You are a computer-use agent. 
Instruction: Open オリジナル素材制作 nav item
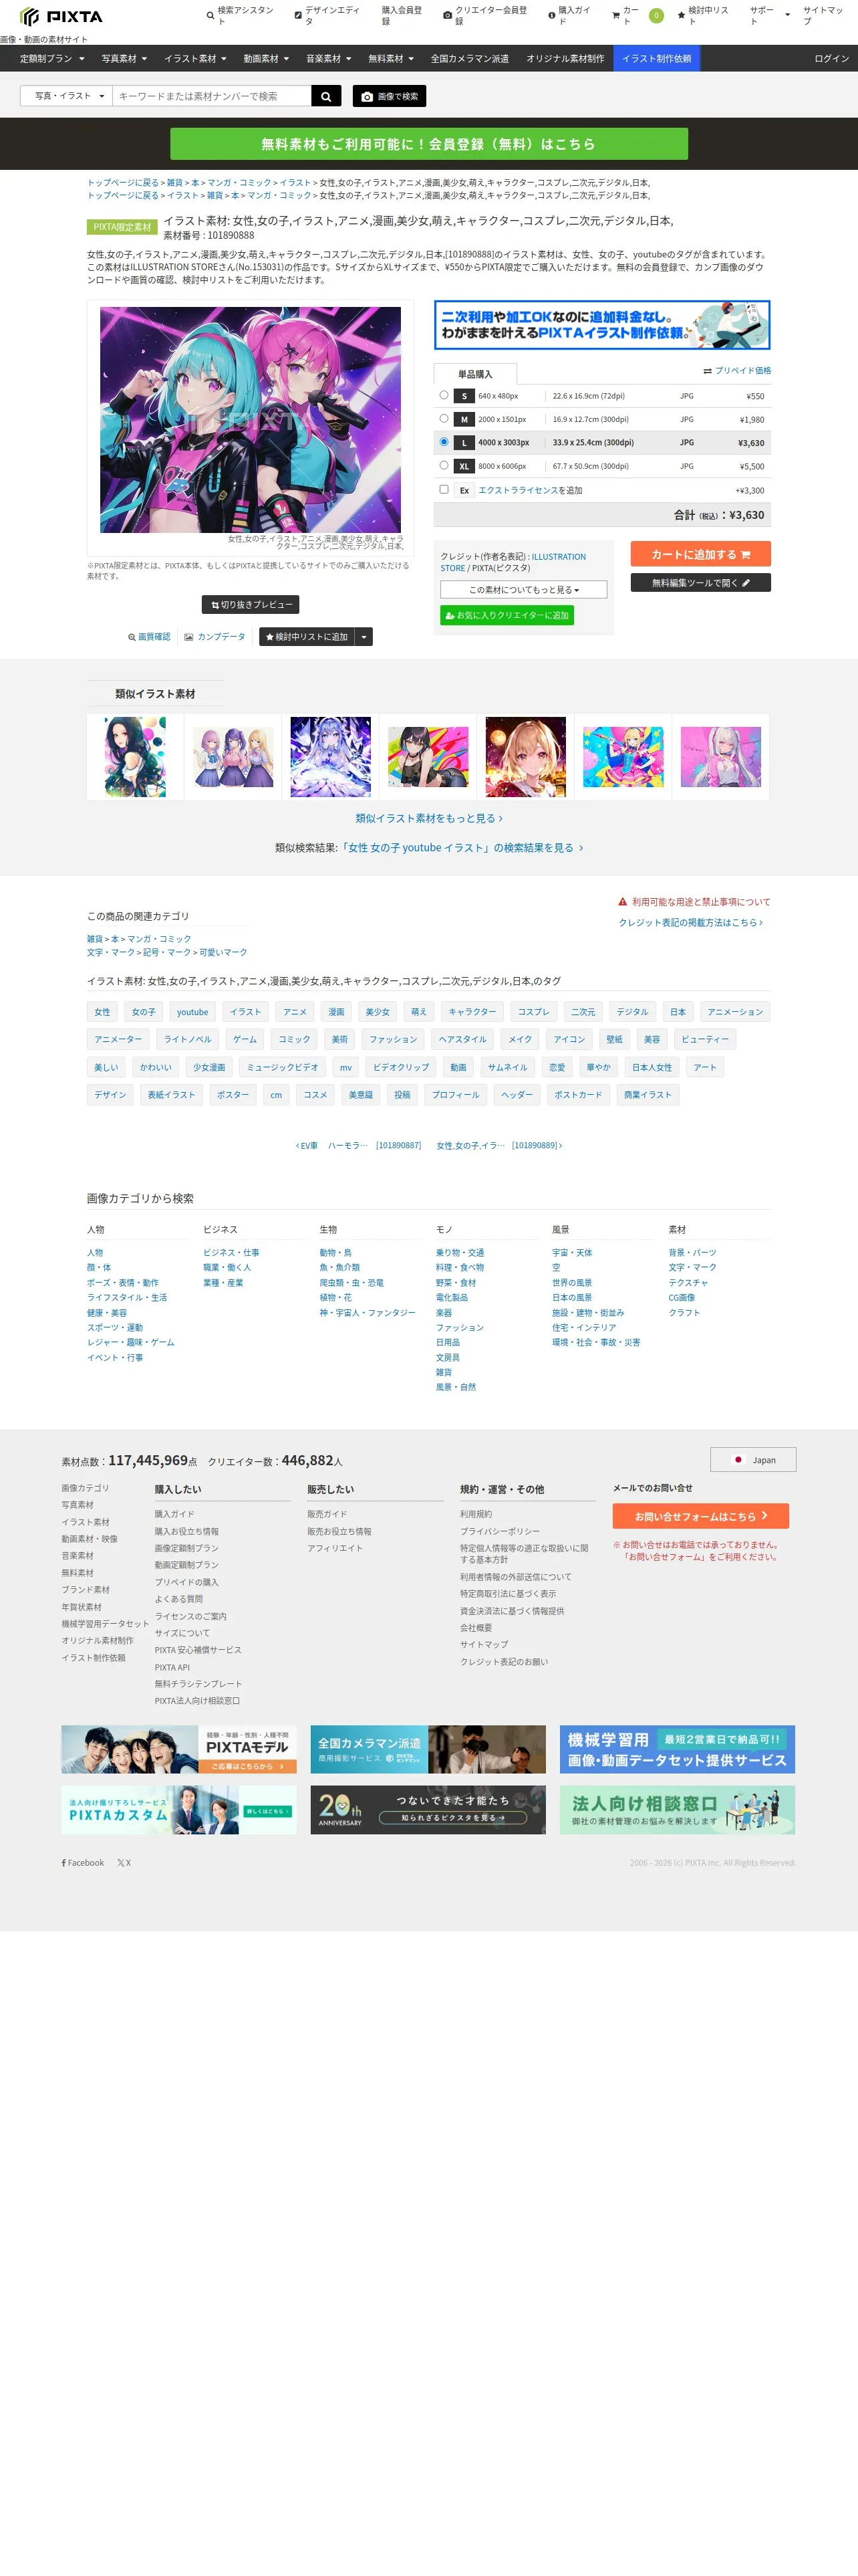pyautogui.click(x=565, y=59)
